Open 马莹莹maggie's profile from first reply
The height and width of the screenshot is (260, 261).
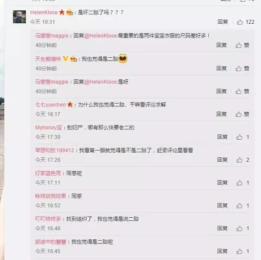52,36
